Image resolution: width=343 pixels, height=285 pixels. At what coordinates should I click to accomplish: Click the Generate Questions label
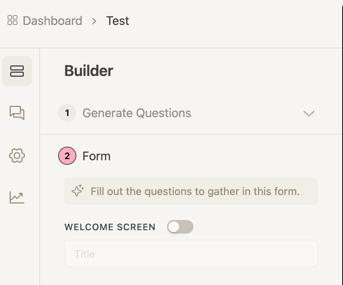point(138,113)
